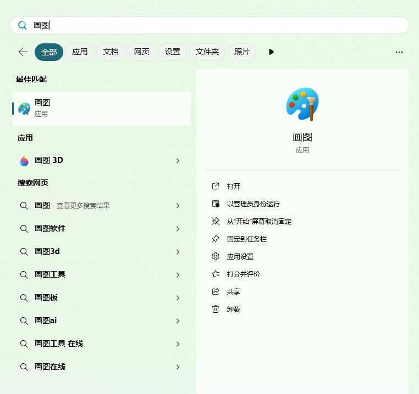Click the star rating icon
This screenshot has height=394, width=419.
click(x=216, y=274)
